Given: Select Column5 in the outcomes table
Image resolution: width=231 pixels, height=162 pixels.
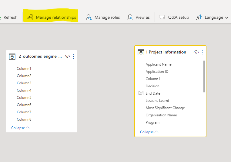Looking at the screenshot, I should [x=24, y=98].
